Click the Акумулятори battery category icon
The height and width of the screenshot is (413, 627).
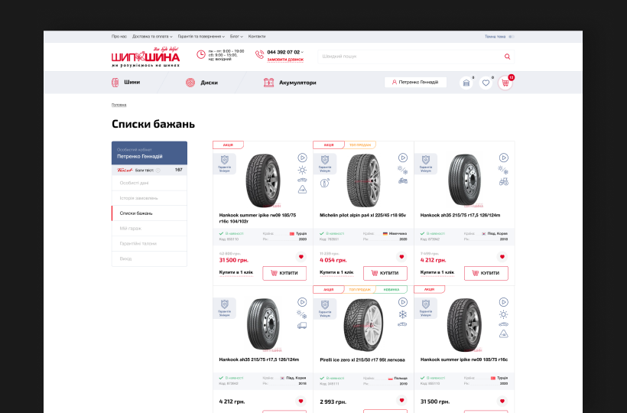tap(271, 83)
